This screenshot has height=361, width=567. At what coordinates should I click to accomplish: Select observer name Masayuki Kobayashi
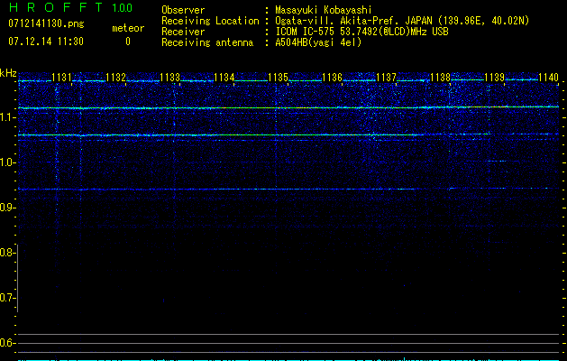[324, 10]
